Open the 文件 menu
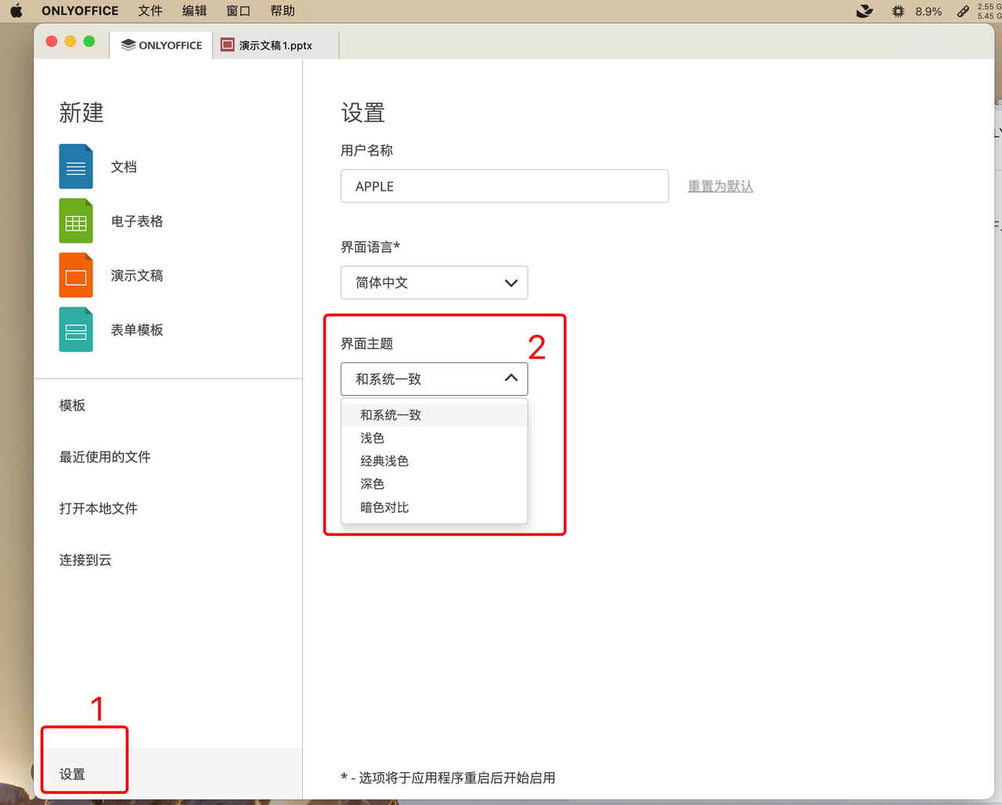Viewport: 1002px width, 805px height. point(150,11)
